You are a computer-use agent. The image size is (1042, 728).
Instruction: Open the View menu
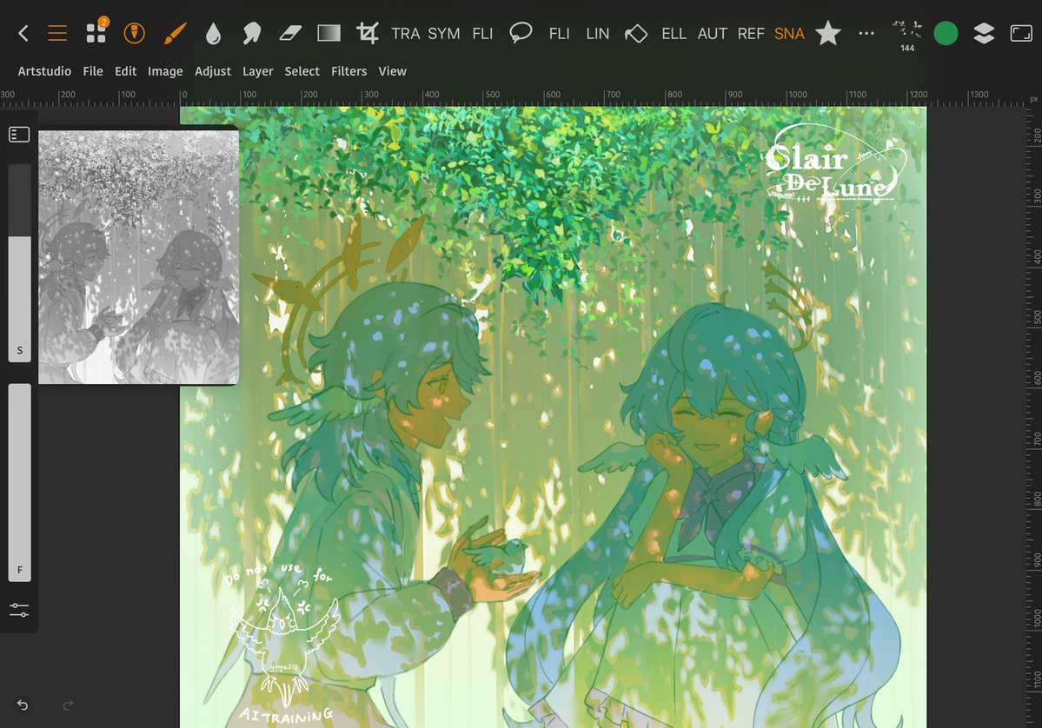coord(392,71)
